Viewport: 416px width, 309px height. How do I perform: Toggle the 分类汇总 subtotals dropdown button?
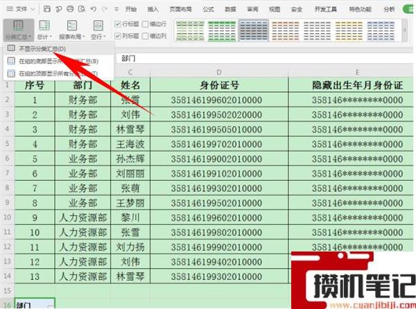coord(19,30)
